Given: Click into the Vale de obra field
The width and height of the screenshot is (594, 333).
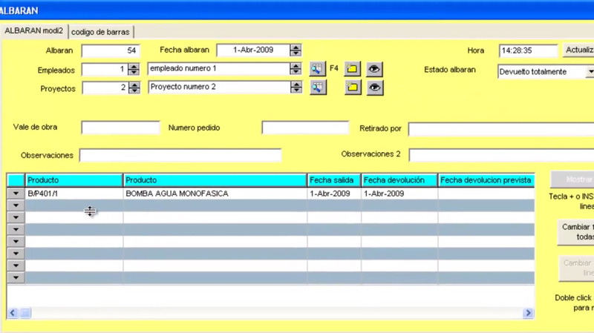Looking at the screenshot, I should tap(120, 128).
